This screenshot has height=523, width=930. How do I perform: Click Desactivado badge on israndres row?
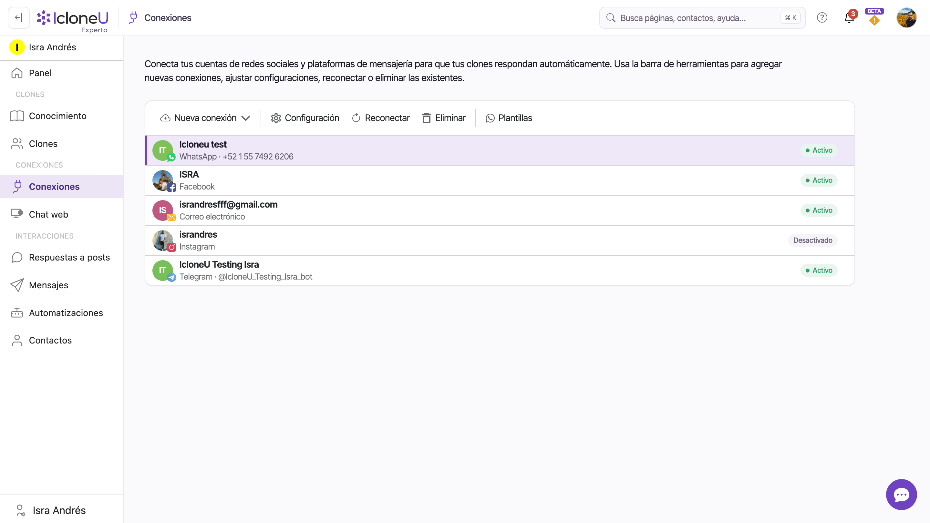pyautogui.click(x=813, y=241)
